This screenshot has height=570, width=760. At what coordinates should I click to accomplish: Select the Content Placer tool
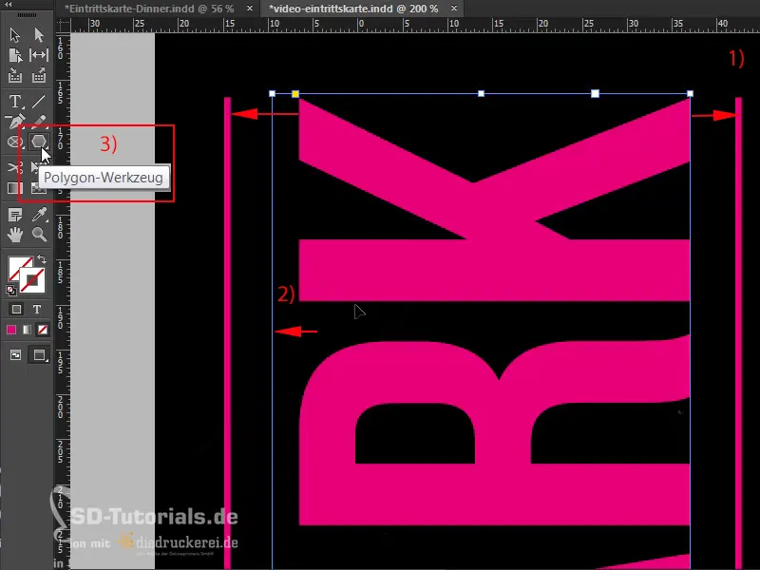pos(39,76)
